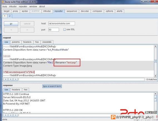Click the filename="test.asp" text in request

coord(66,62)
